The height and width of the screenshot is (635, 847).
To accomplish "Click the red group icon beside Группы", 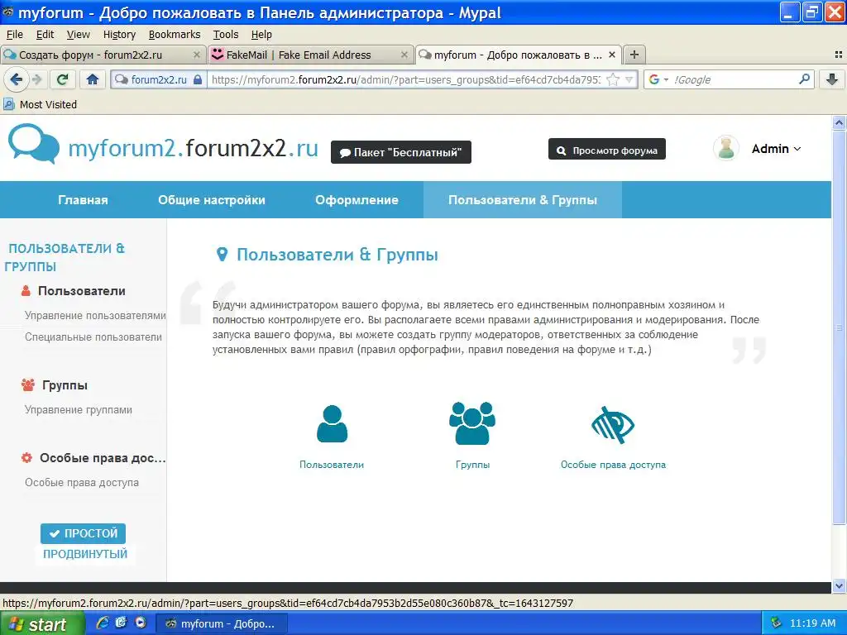I will pos(27,385).
